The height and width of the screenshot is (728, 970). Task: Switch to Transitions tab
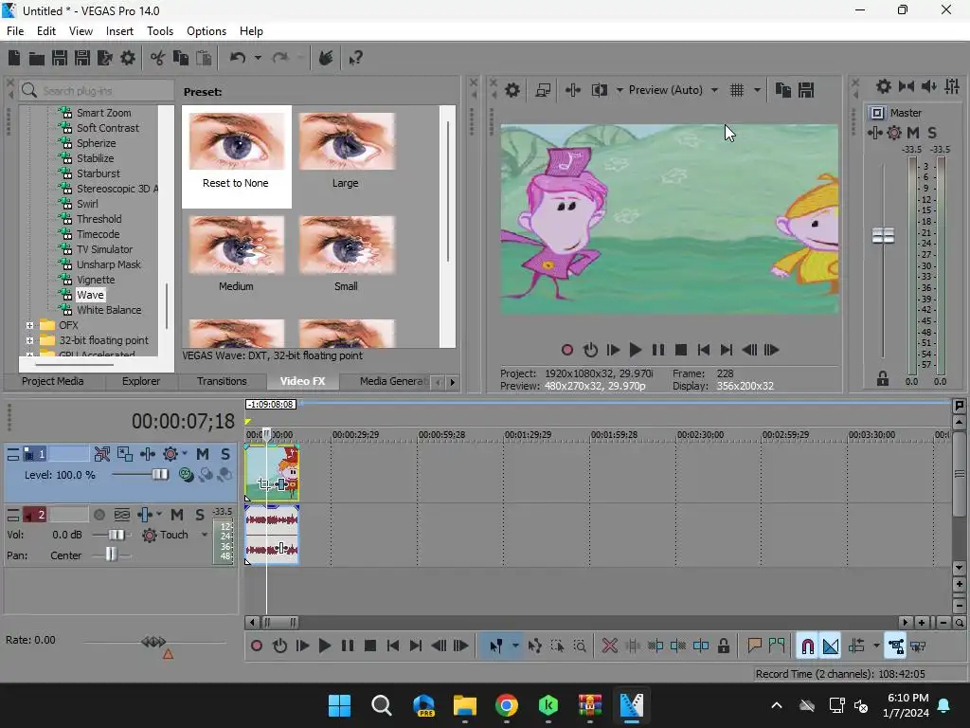pyautogui.click(x=222, y=381)
